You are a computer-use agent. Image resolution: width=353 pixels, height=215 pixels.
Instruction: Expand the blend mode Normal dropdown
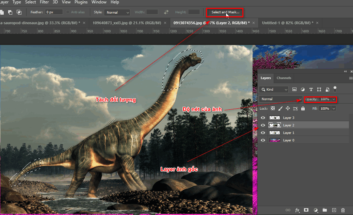[280, 99]
